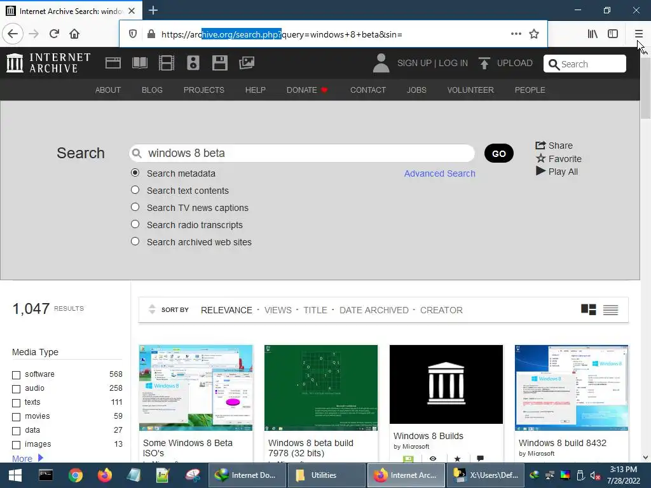Open Firefox library icon
This screenshot has height=488, width=651.
(x=593, y=34)
